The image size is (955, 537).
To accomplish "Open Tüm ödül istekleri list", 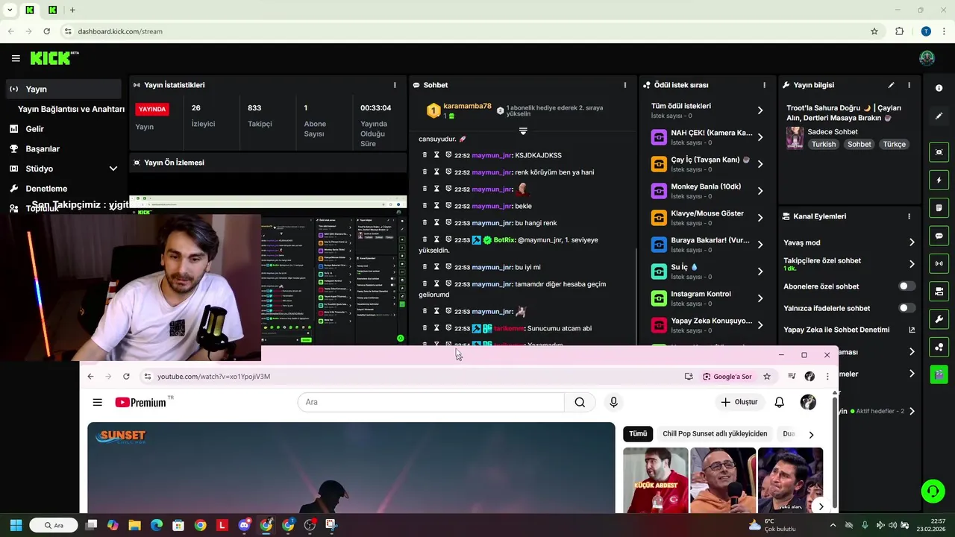I will coord(707,110).
